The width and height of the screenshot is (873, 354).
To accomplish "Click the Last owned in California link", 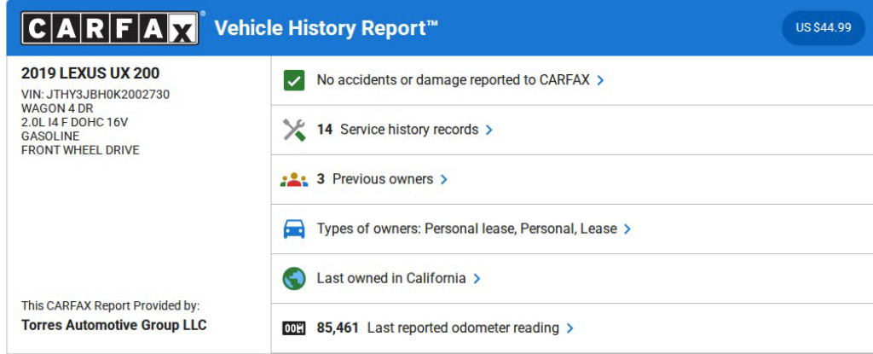I will [x=391, y=278].
